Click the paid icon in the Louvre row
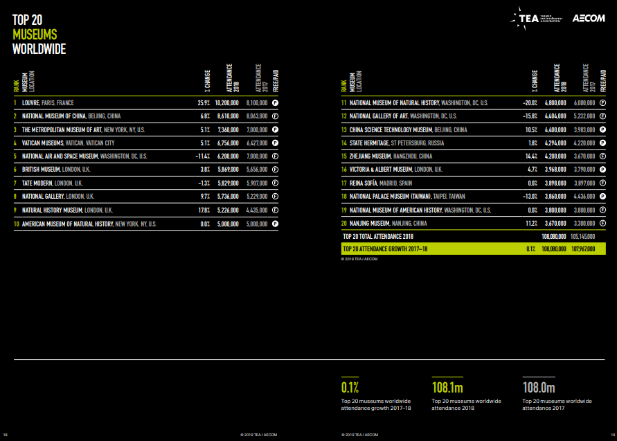 point(275,102)
